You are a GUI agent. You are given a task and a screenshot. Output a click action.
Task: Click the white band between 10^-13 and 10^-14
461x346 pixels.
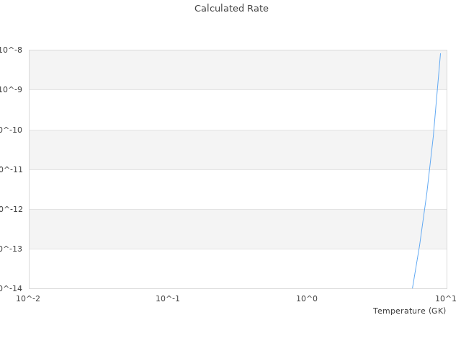(216, 268)
